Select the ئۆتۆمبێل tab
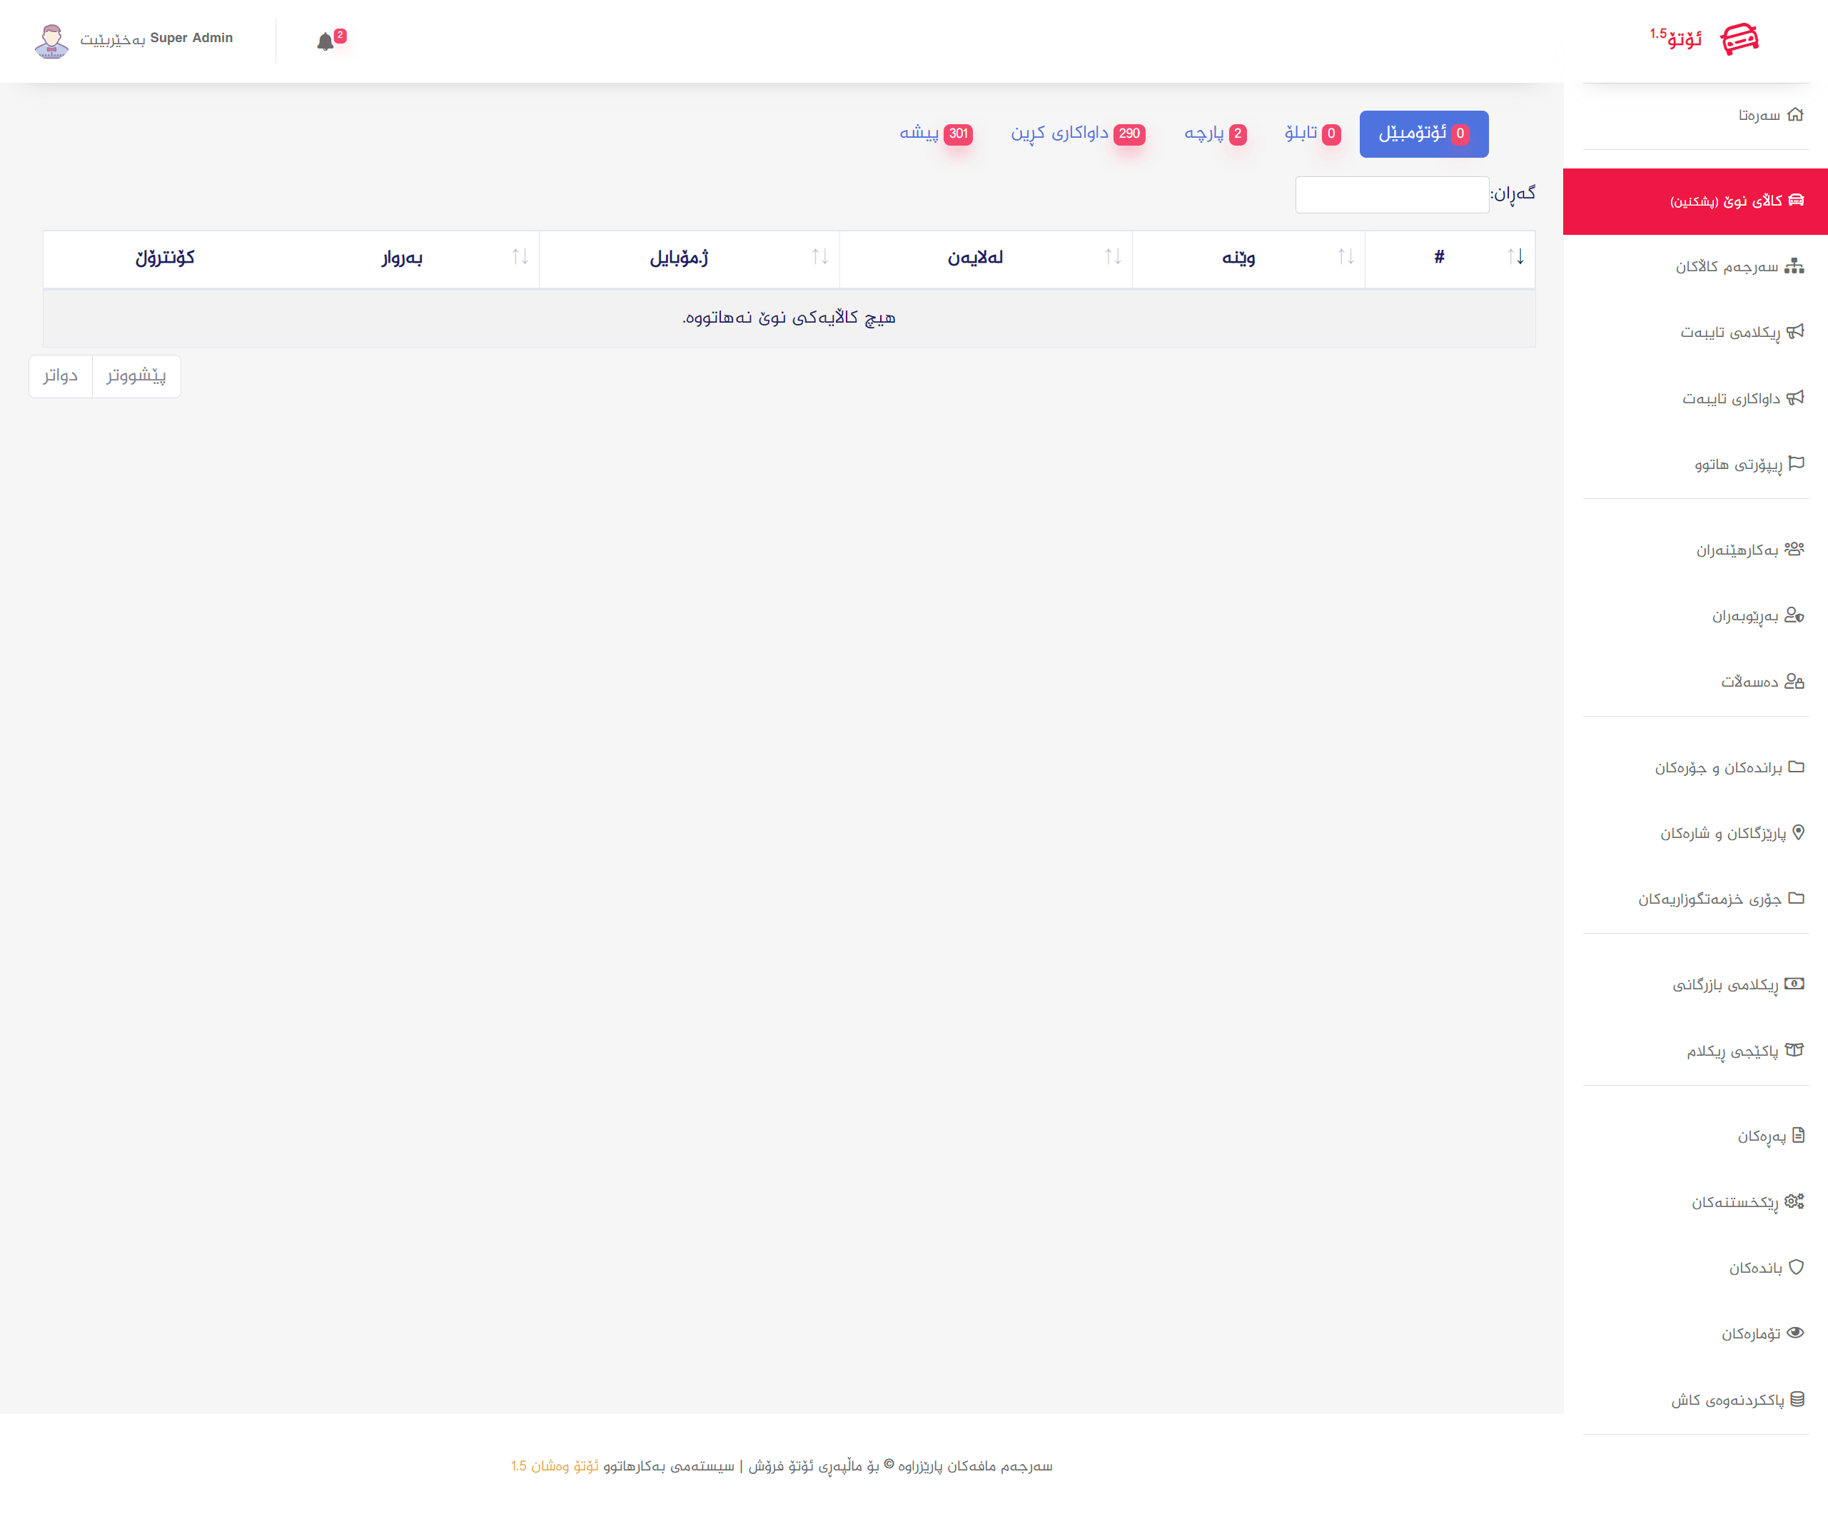The image size is (1828, 1519). [x=1423, y=133]
